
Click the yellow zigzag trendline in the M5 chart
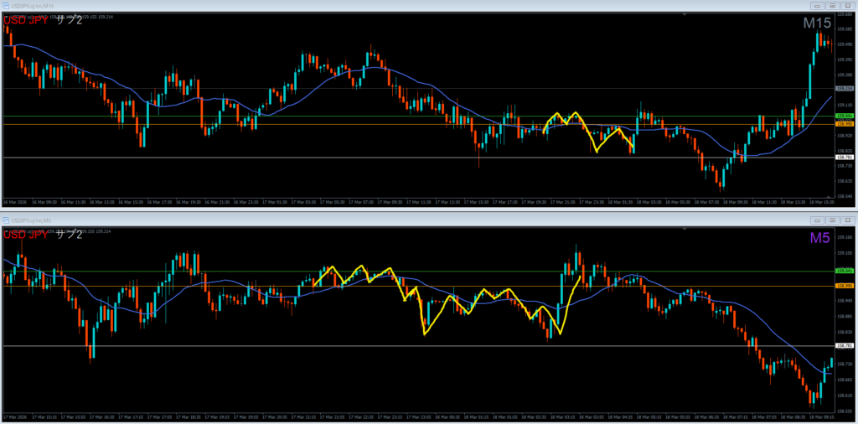(425, 331)
